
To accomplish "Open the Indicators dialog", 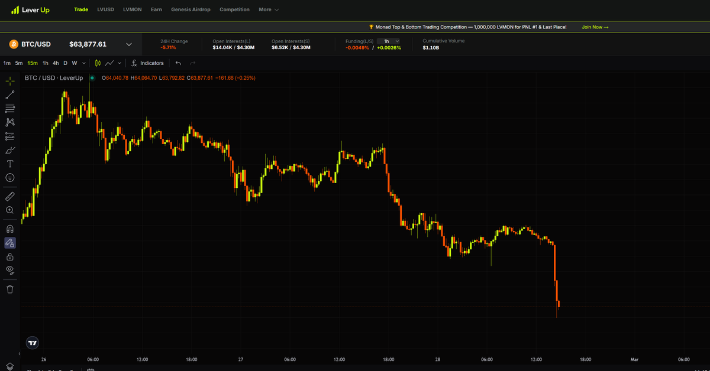I will (147, 63).
